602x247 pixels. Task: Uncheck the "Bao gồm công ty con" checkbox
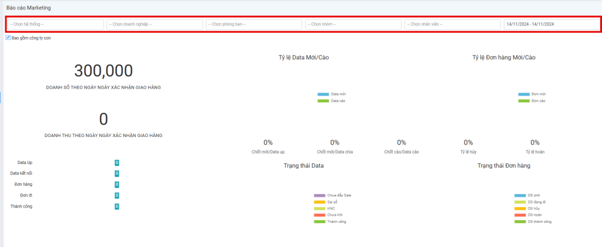coord(8,38)
